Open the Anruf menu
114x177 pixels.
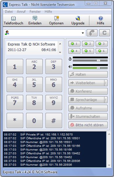click(x=21, y=12)
